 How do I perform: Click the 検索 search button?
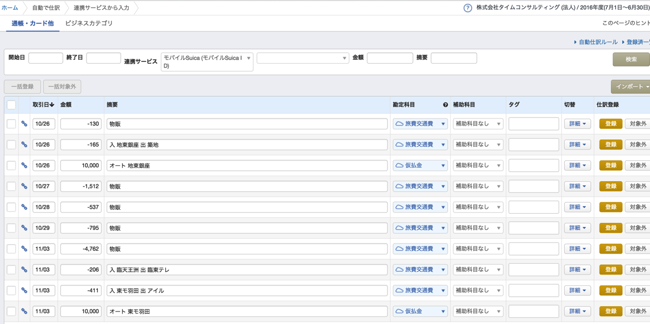click(x=631, y=59)
